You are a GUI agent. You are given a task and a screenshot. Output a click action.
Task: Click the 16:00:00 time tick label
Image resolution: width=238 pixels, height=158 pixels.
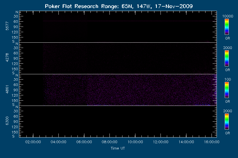tap(212, 142)
